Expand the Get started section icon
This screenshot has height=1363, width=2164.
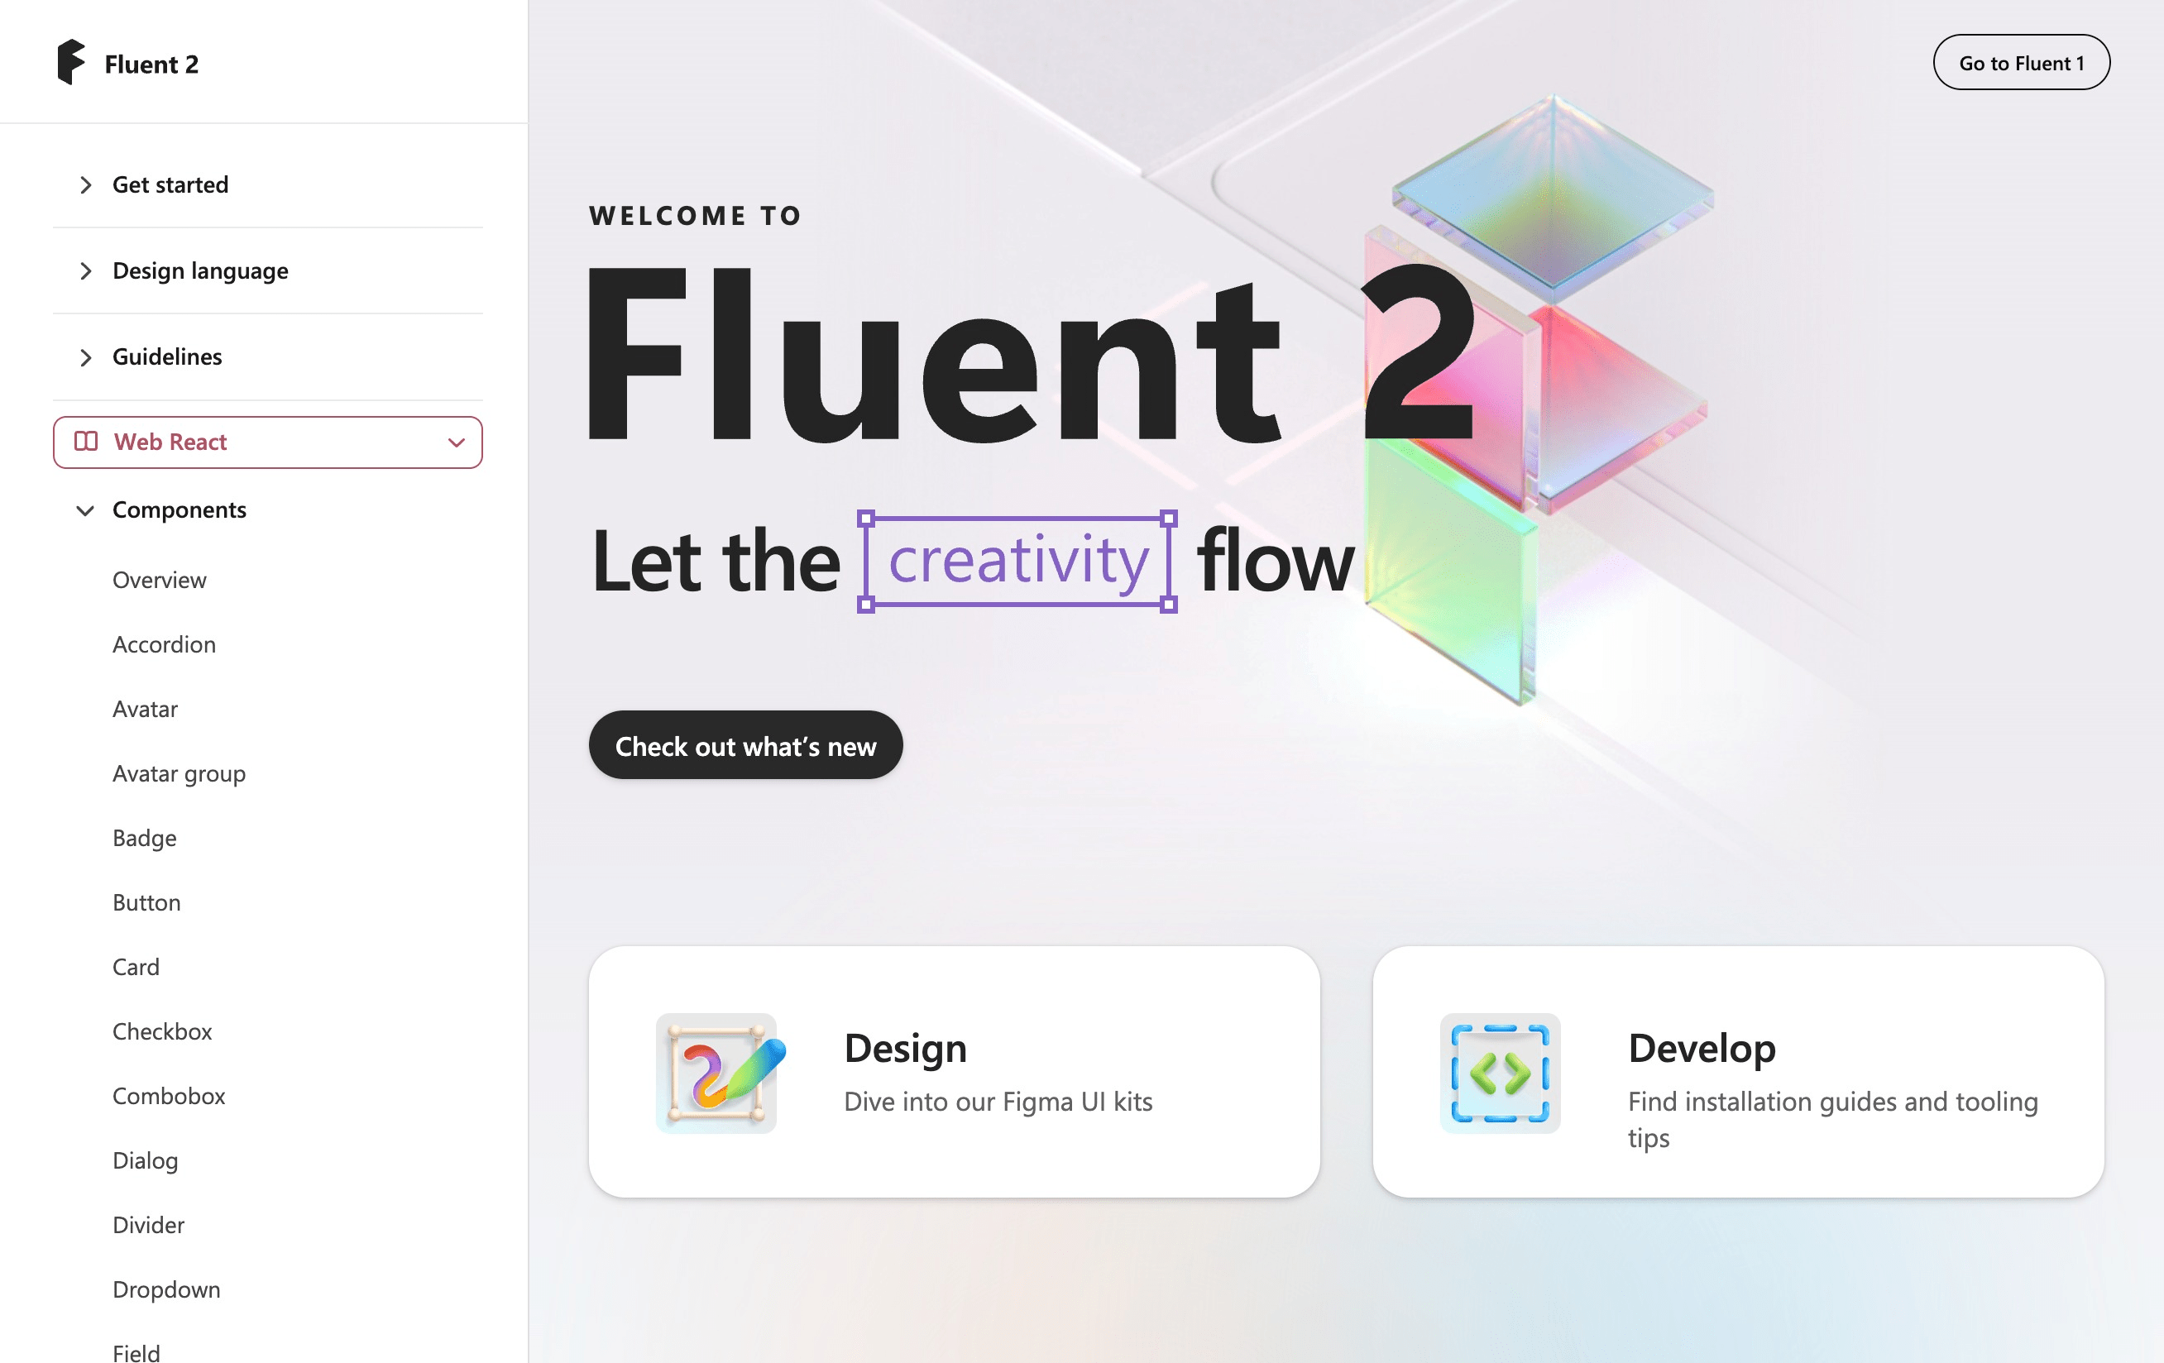(85, 185)
